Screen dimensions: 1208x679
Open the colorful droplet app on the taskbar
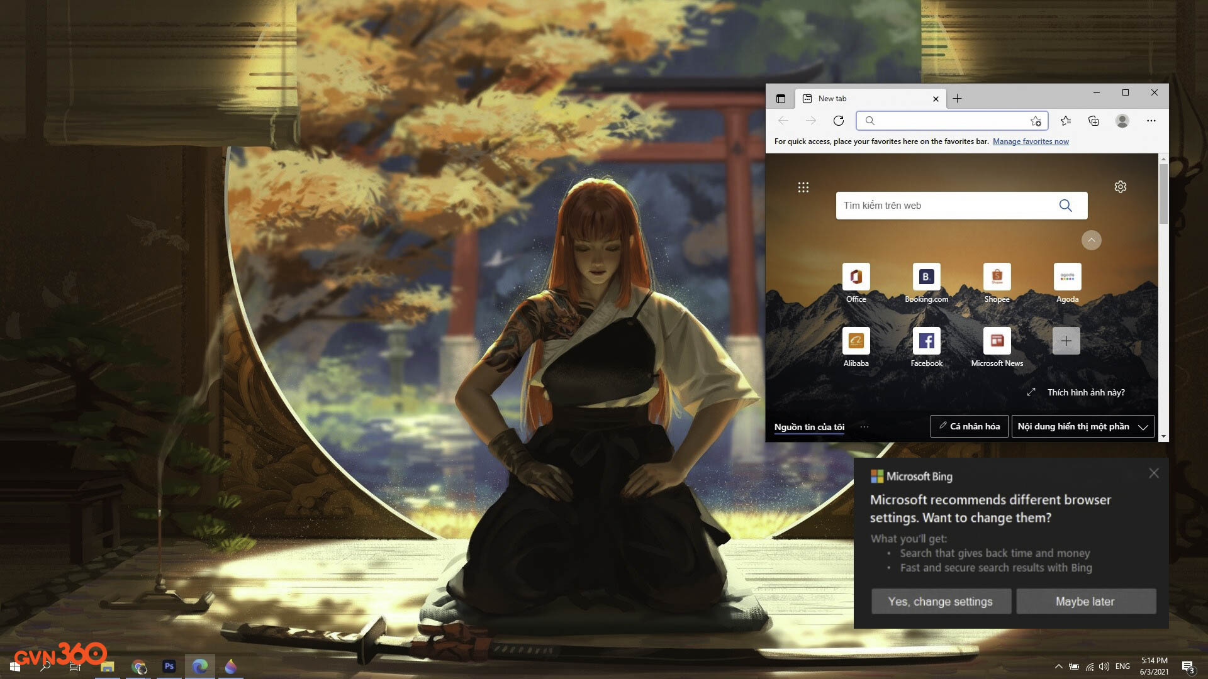click(231, 666)
